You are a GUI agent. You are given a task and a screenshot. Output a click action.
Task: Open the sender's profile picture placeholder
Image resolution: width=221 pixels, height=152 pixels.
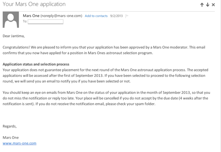tap(11, 20)
